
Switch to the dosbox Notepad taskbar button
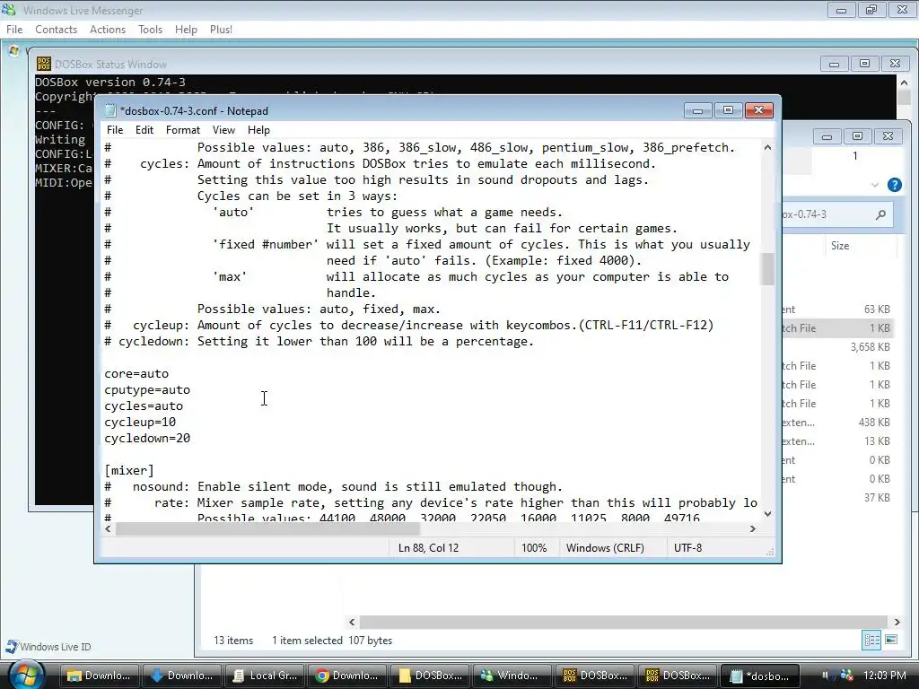coord(760,676)
